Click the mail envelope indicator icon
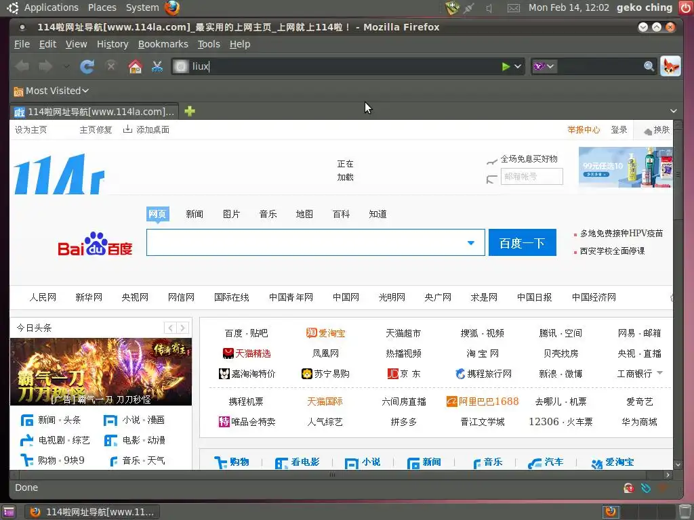Image resolution: width=694 pixels, height=520 pixels. [514, 8]
